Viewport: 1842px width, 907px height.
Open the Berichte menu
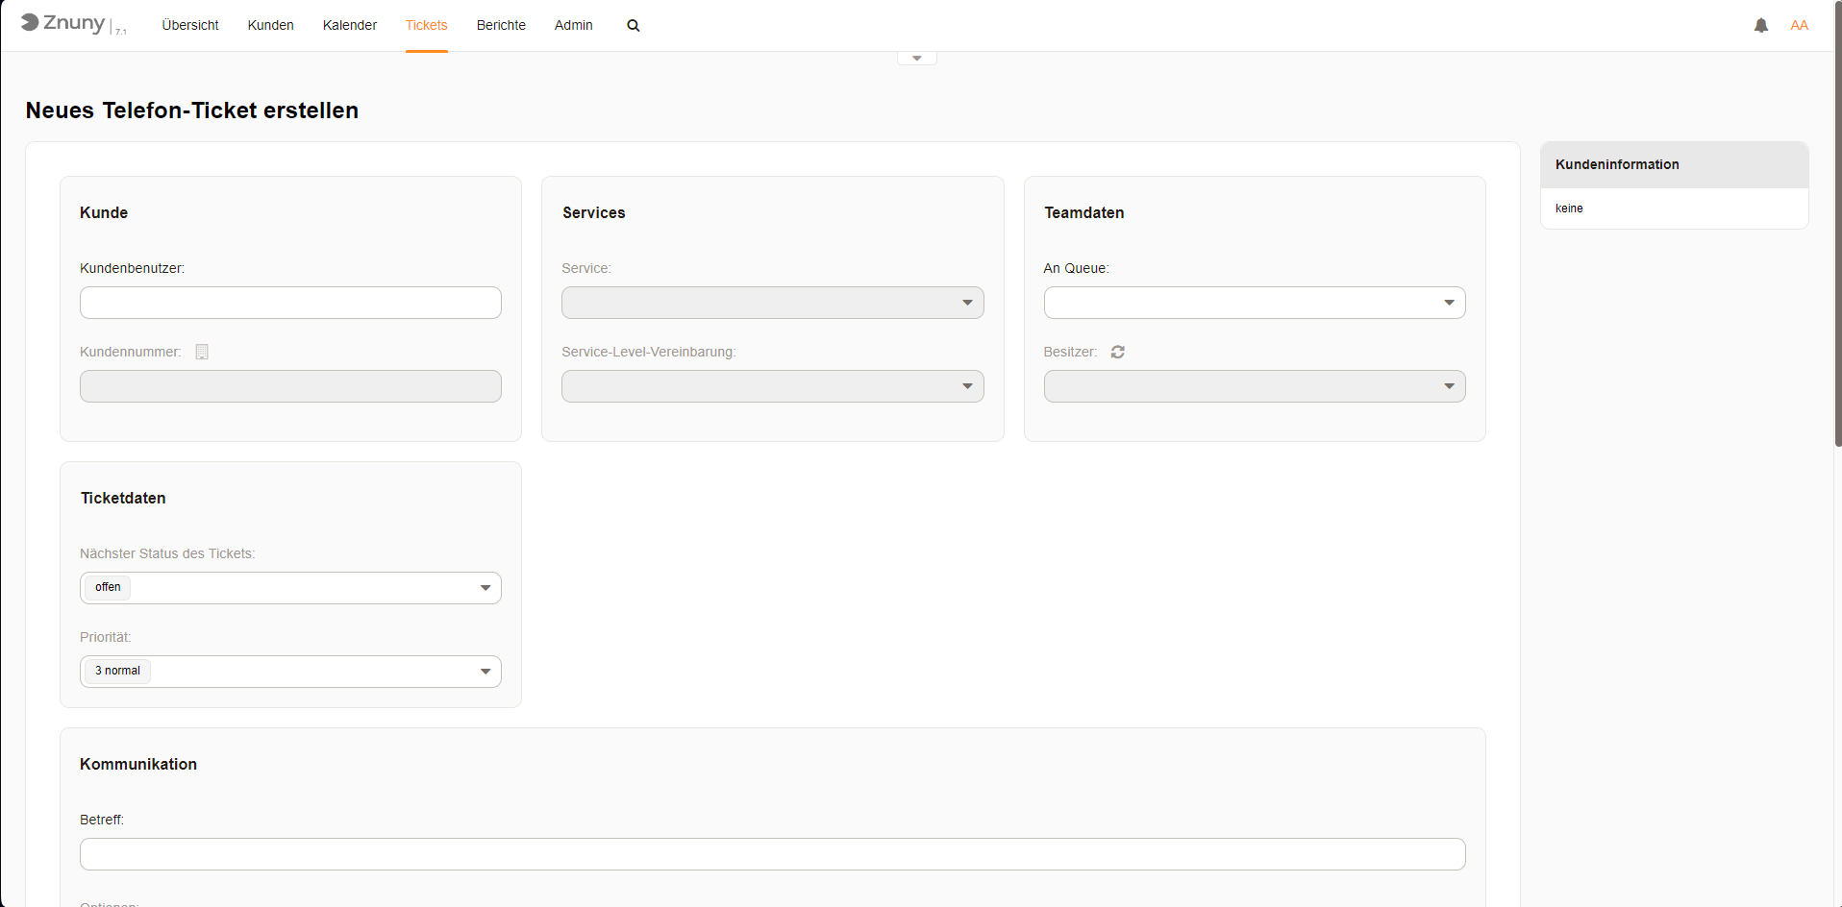pyautogui.click(x=501, y=26)
